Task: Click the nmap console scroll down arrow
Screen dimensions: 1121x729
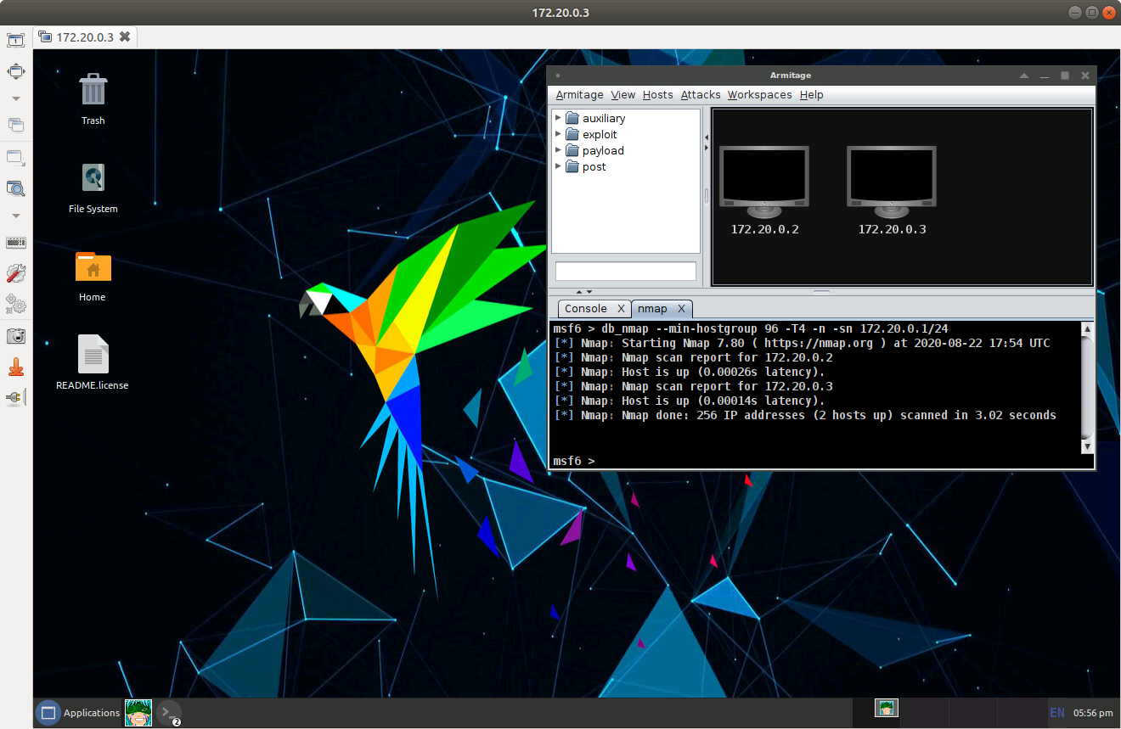Action: (x=1087, y=446)
